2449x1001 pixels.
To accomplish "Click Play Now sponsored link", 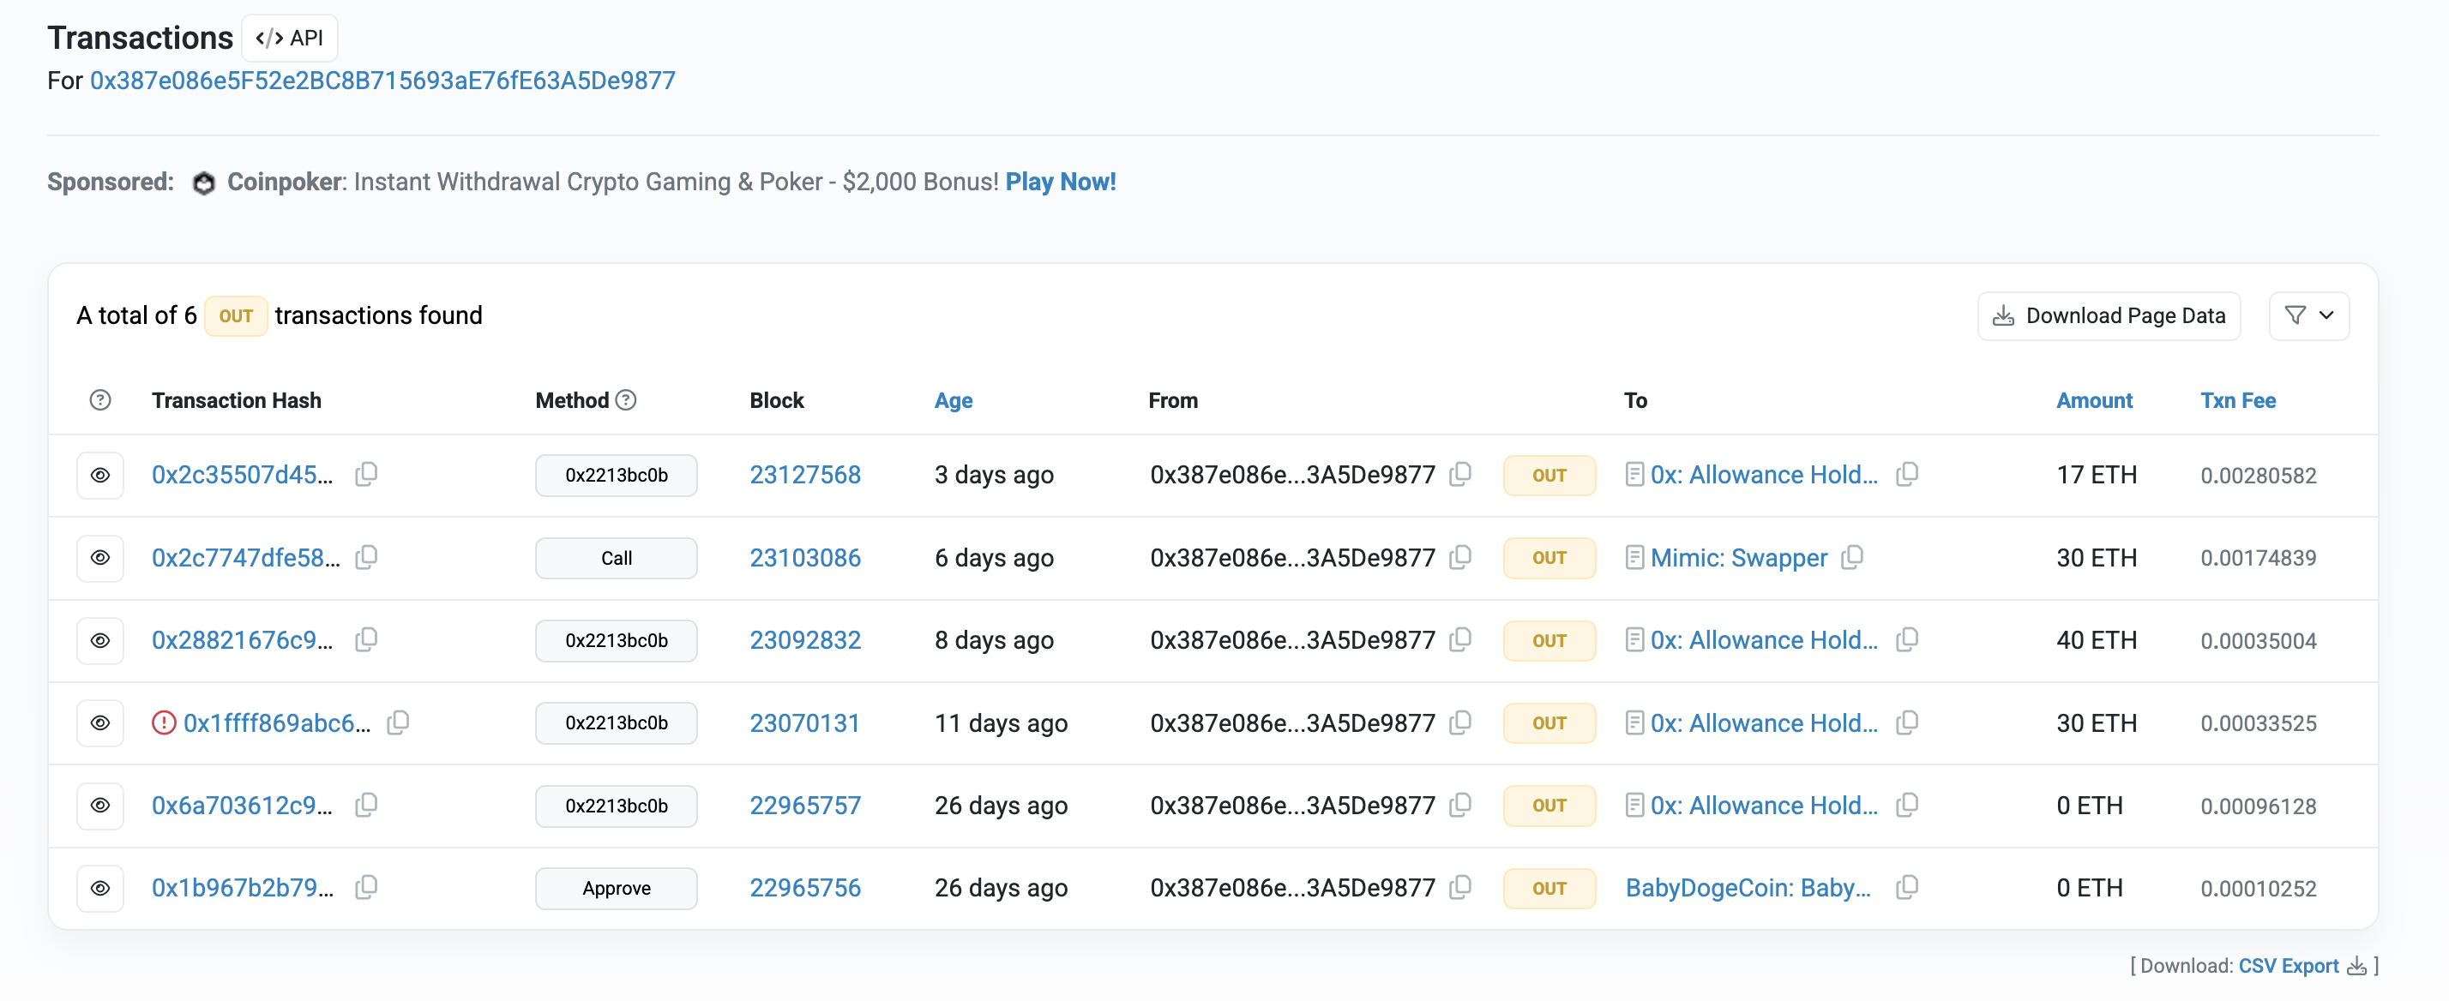I will 1060,182.
